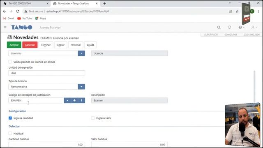The width and height of the screenshot is (263, 148).
Task: Click the Novedades page icon
Action: click(x=10, y=37)
